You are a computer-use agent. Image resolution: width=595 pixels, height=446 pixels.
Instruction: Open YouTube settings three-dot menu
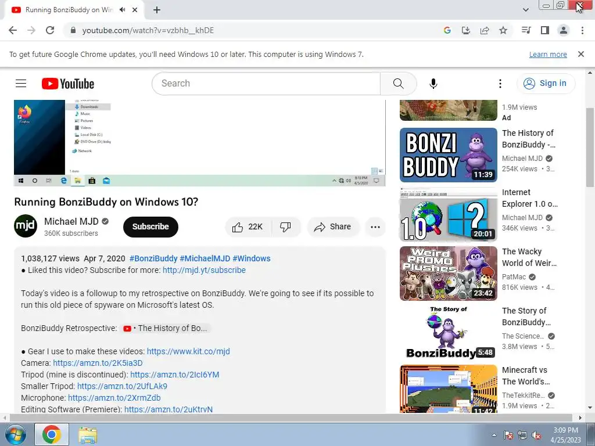coord(500,84)
